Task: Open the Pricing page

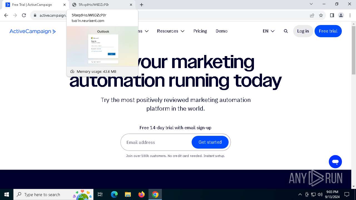Action: tap(200, 31)
